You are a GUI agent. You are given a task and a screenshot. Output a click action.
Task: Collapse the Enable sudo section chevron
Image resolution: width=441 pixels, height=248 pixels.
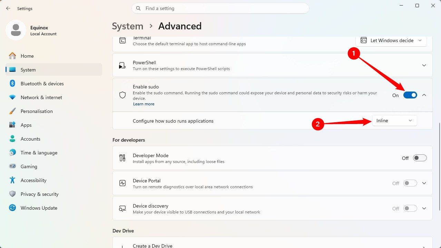click(x=424, y=95)
